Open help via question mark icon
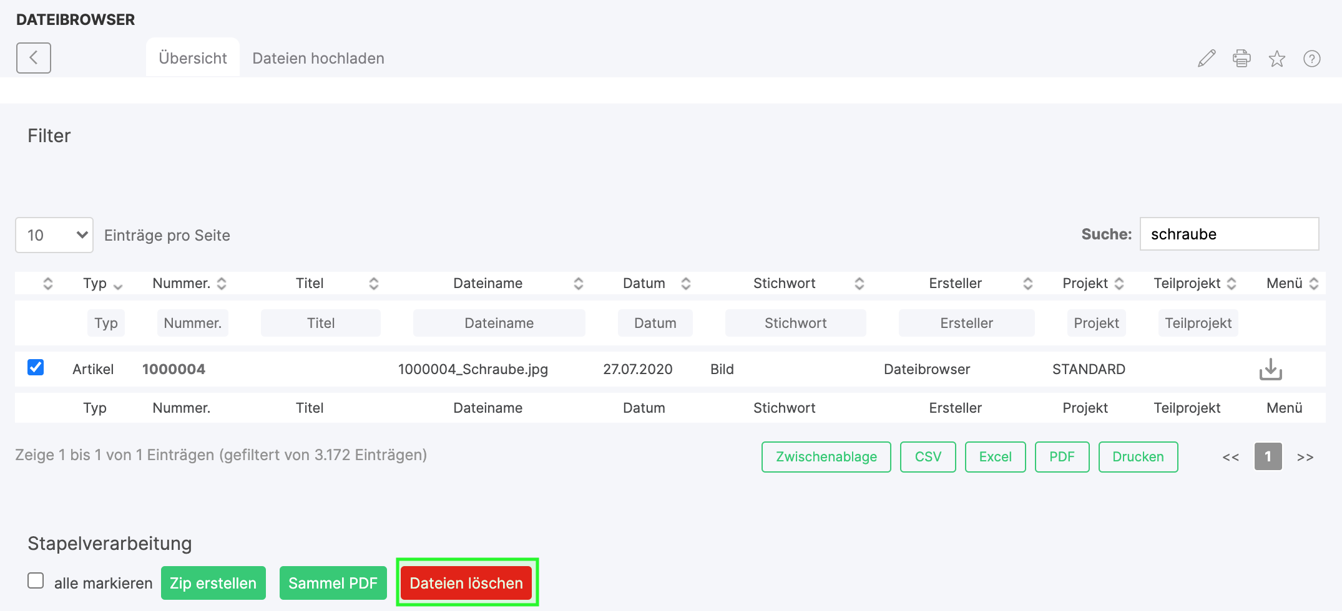Viewport: 1342px width, 611px height. [x=1311, y=59]
